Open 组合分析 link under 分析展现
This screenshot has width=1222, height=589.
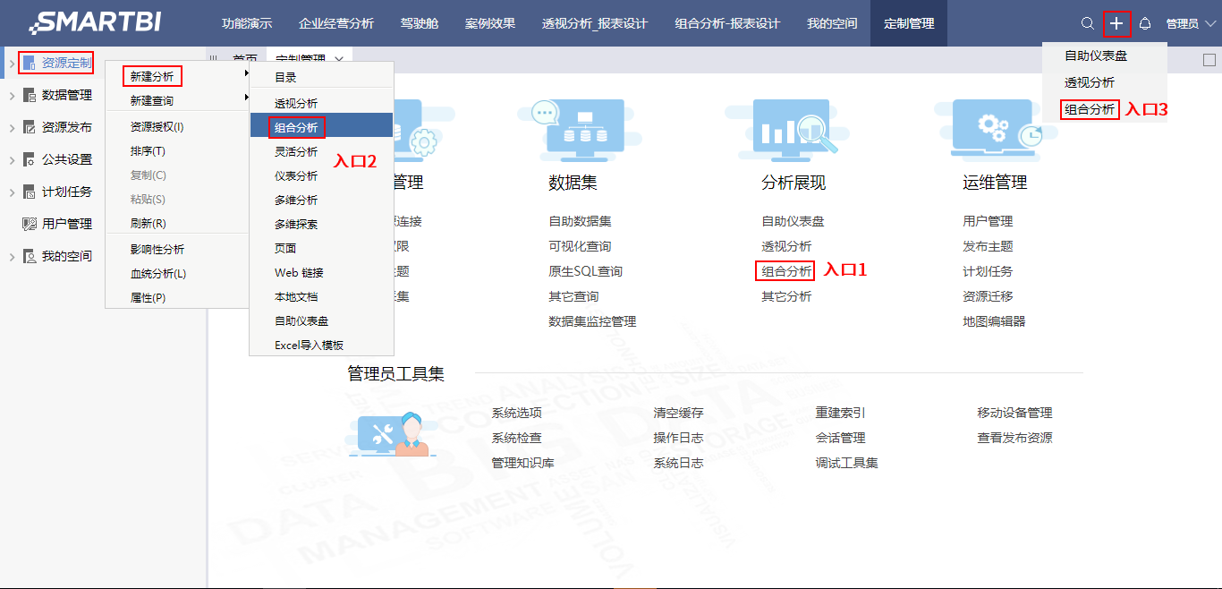click(787, 271)
